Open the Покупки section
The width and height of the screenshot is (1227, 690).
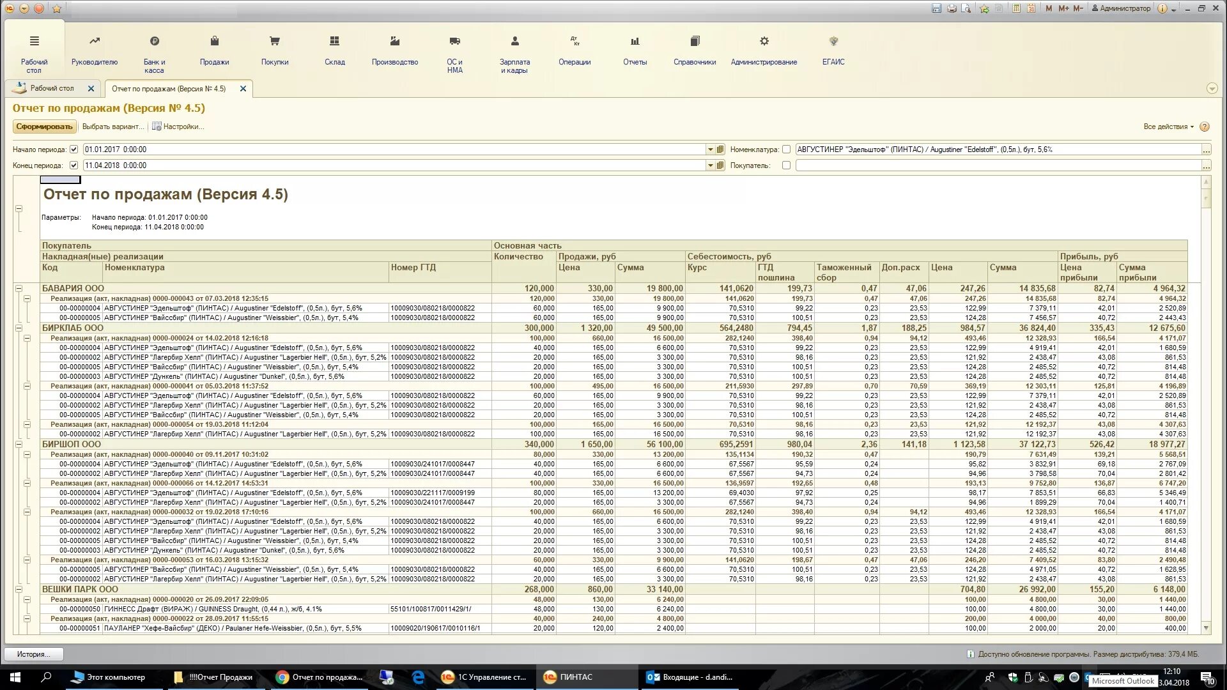275,51
